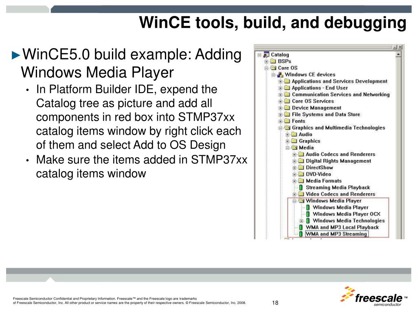Click the Media open folder icon
This screenshot has height=313, width=417.
(x=294, y=148)
